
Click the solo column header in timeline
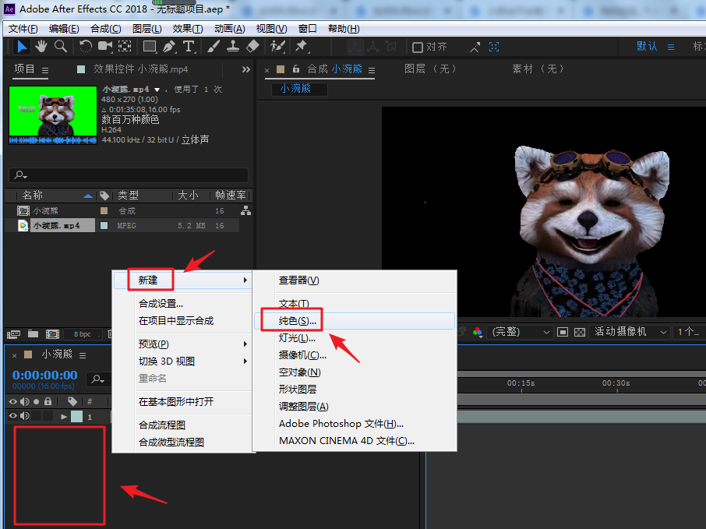point(37,401)
